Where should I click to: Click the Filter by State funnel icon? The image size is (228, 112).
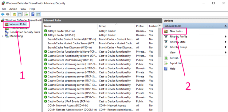[x=166, y=42]
